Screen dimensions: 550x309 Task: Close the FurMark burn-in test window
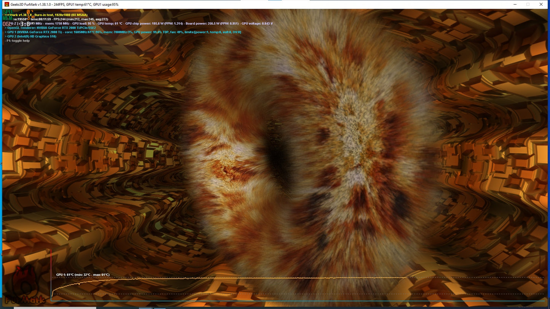[541, 4]
